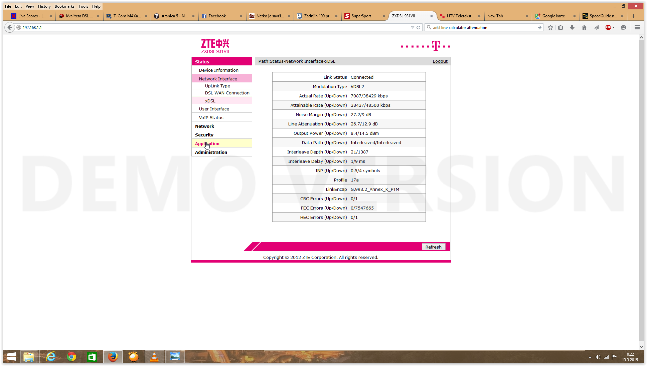Click the page reload icon

418,28
